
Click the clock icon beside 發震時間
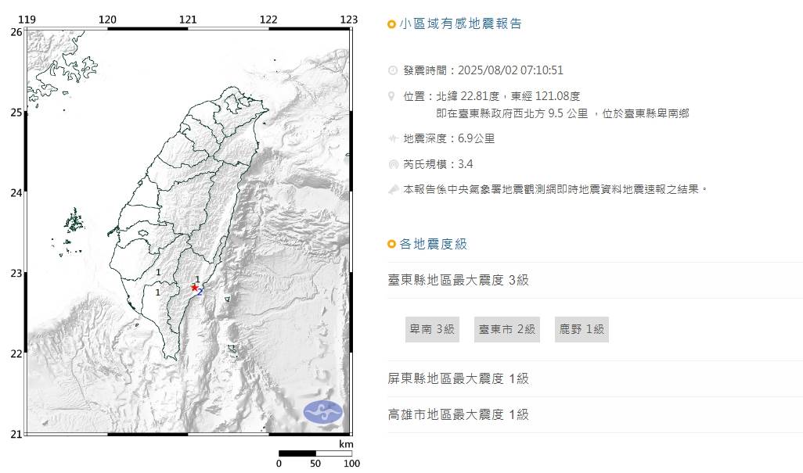click(392, 70)
